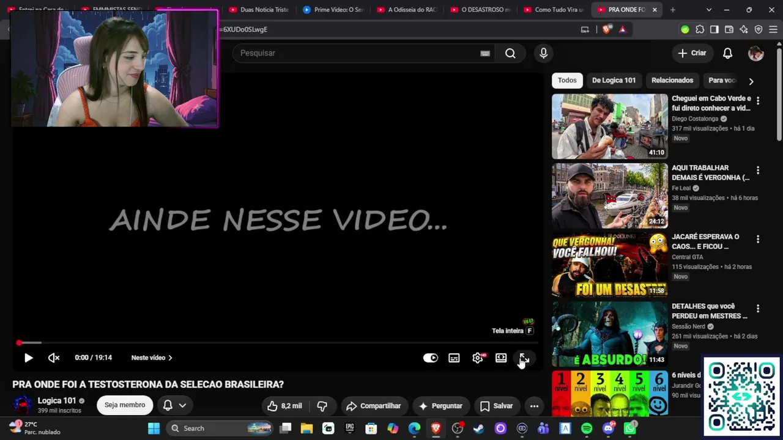Switch to the 'A Odisseia do RAC' browser tab

click(407, 10)
